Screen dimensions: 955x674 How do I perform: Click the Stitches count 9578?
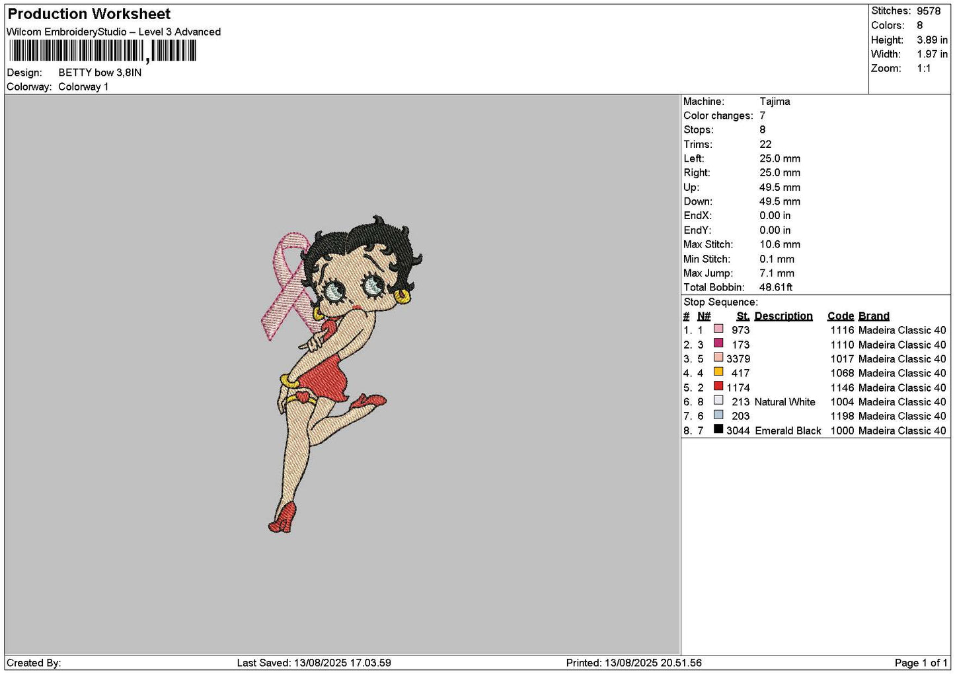point(929,11)
